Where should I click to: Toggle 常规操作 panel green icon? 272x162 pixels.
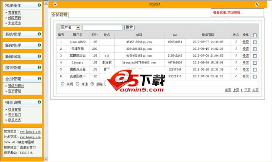pos(39,5)
